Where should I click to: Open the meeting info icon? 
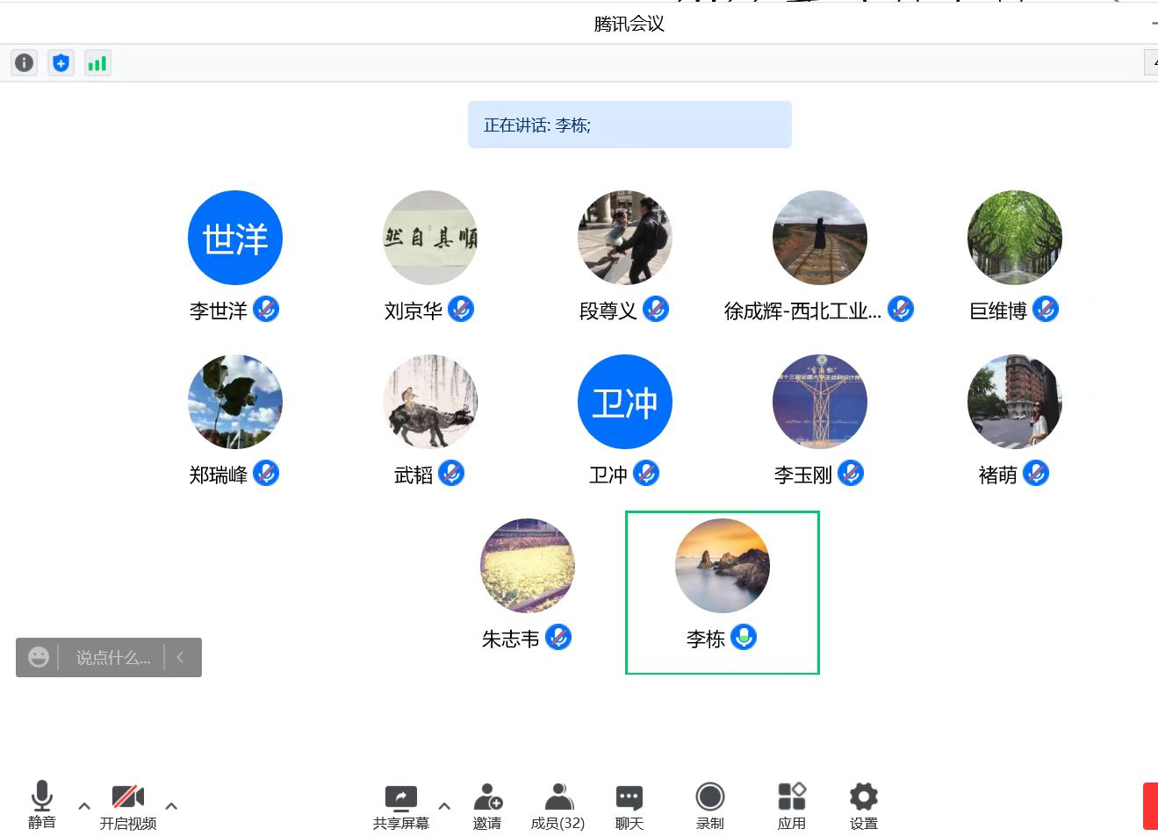(25, 62)
